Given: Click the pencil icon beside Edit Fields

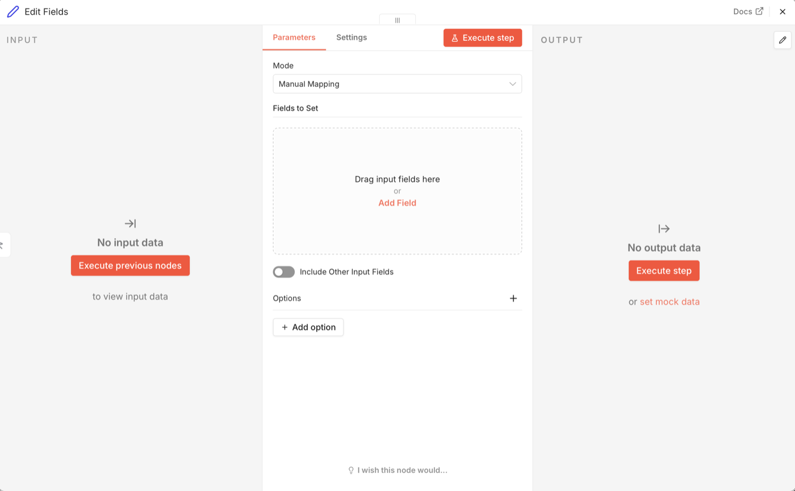Looking at the screenshot, I should click(x=12, y=11).
